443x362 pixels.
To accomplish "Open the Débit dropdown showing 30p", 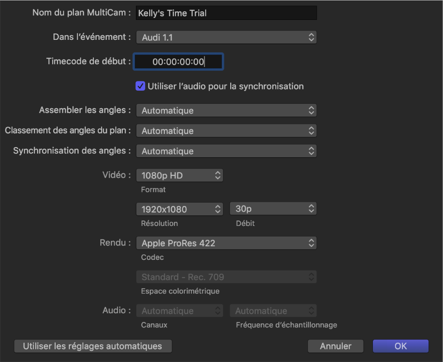I will pos(273,208).
